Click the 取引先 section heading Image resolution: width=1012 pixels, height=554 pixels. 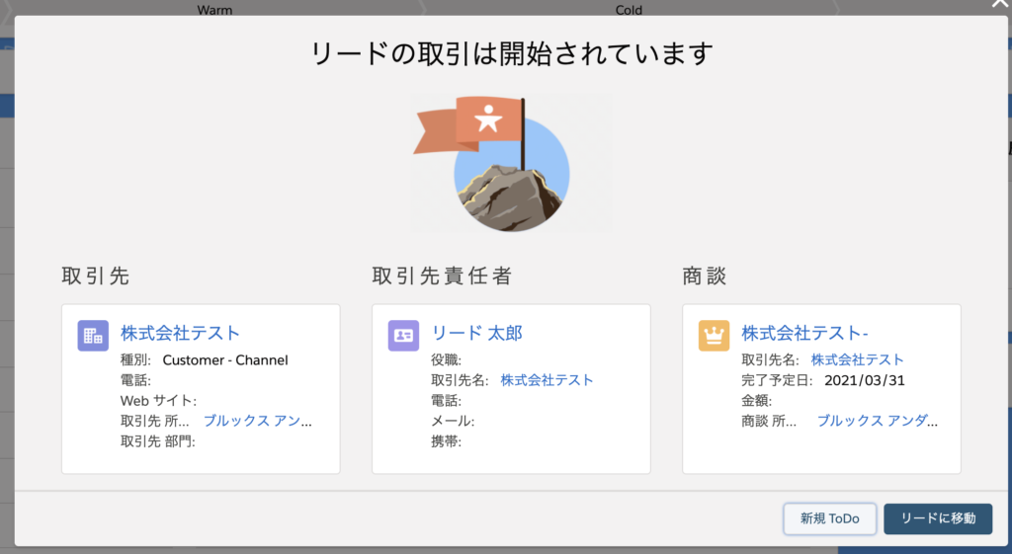click(96, 277)
